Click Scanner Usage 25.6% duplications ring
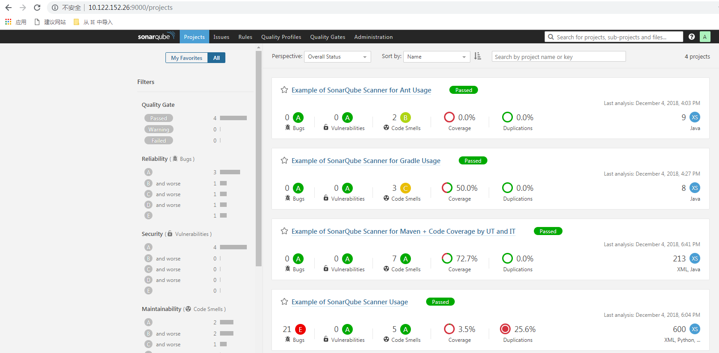The image size is (719, 353). click(x=505, y=329)
